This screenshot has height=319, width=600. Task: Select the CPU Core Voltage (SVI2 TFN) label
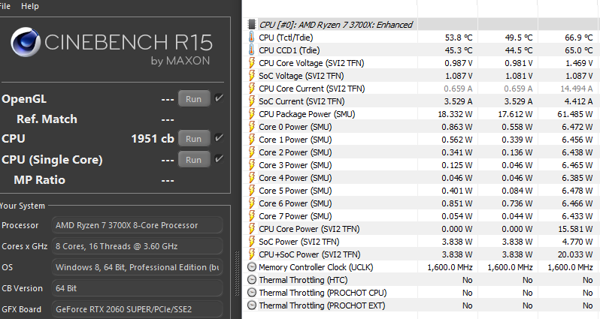click(311, 63)
